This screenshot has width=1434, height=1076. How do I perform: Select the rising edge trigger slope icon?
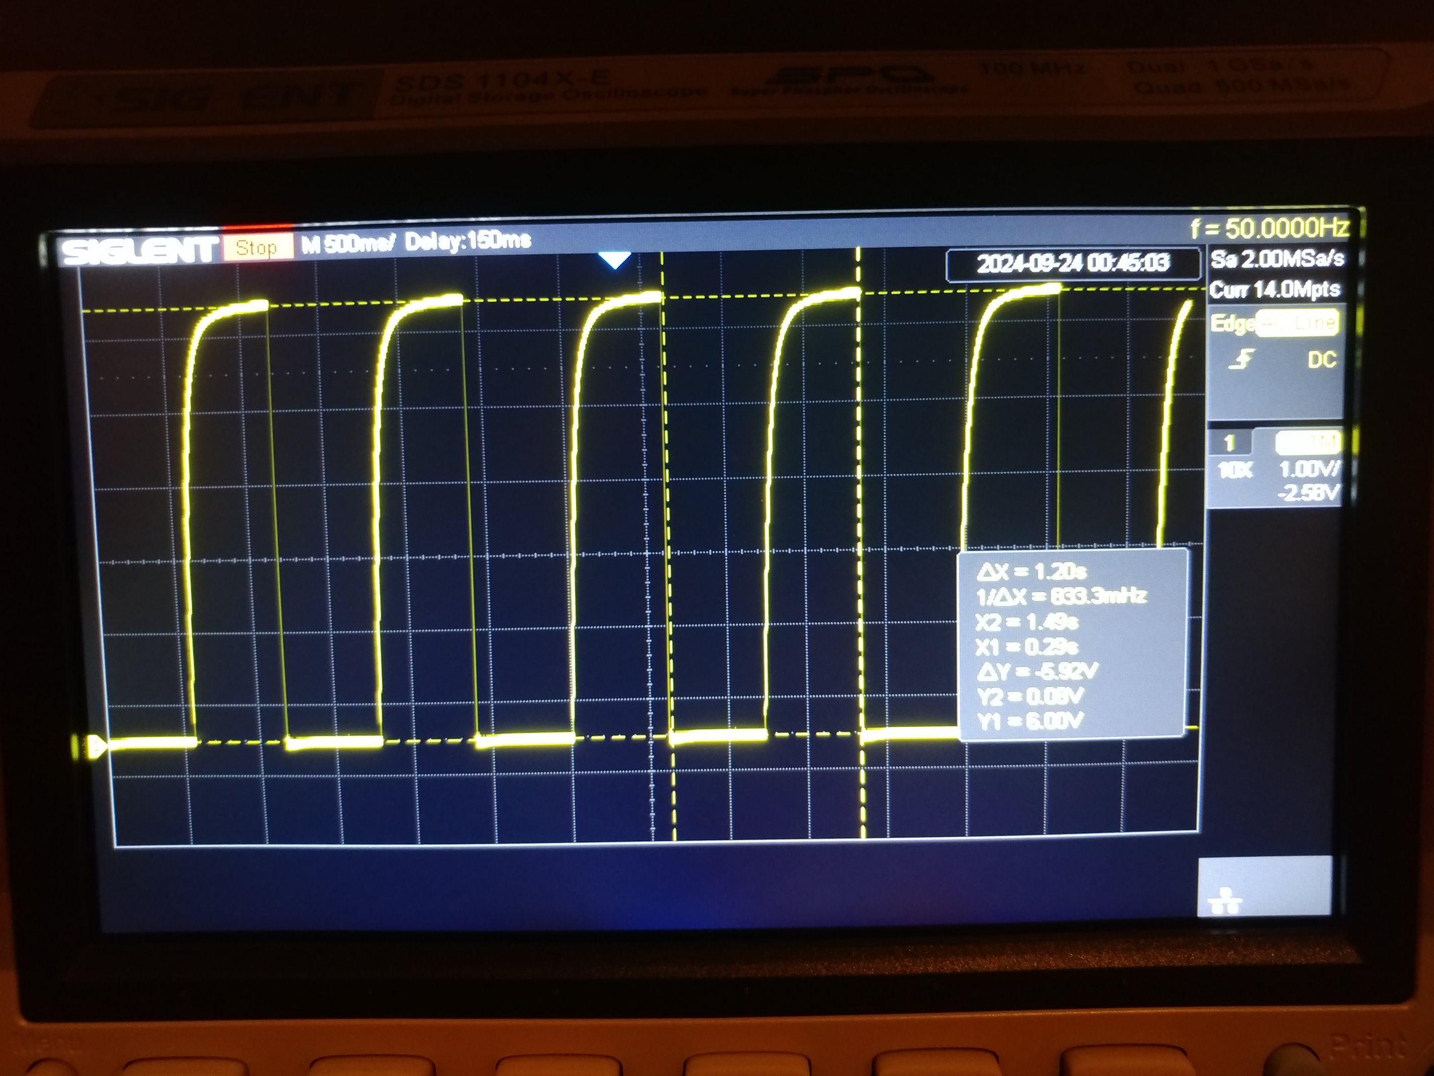pos(1241,359)
